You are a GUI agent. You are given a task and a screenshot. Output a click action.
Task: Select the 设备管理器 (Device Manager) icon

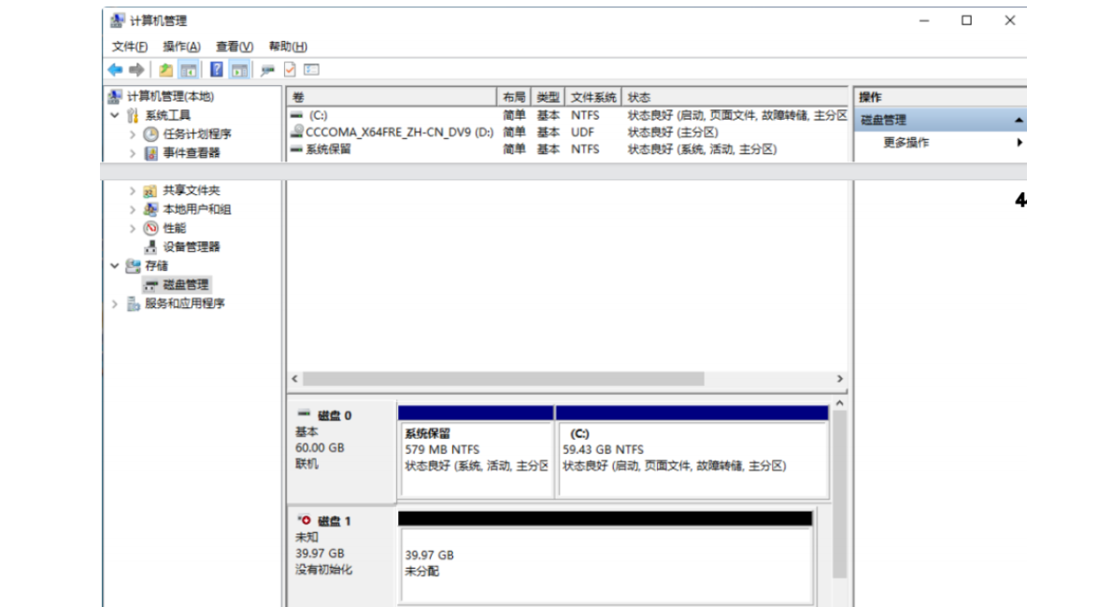coord(149,247)
